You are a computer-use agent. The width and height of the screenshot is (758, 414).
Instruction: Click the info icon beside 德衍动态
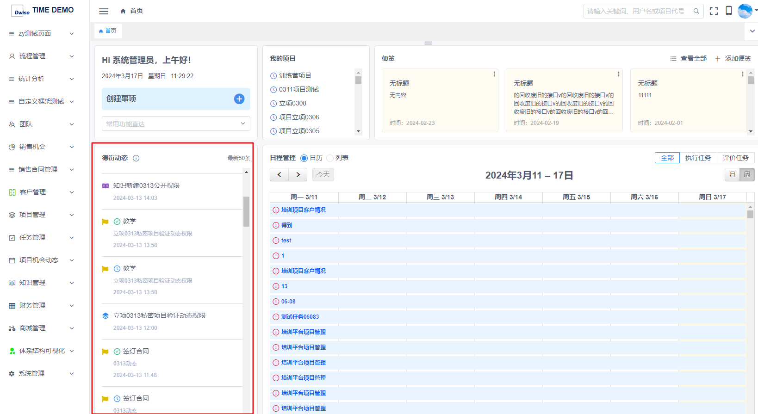click(136, 158)
